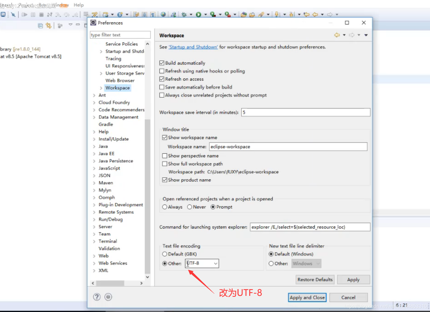The width and height of the screenshot is (430, 312).
Task: Click the Back arrow in Preferences header
Action: pos(337,35)
